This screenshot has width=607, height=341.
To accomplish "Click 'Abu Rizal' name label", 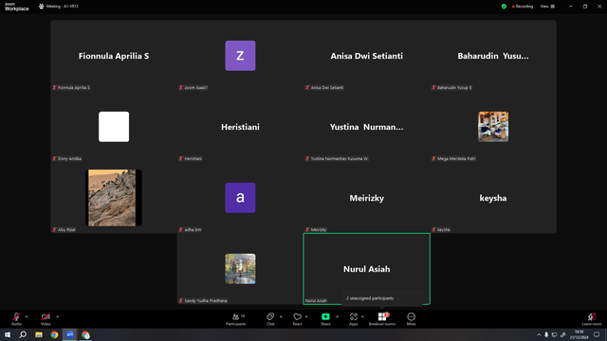I will (66, 229).
